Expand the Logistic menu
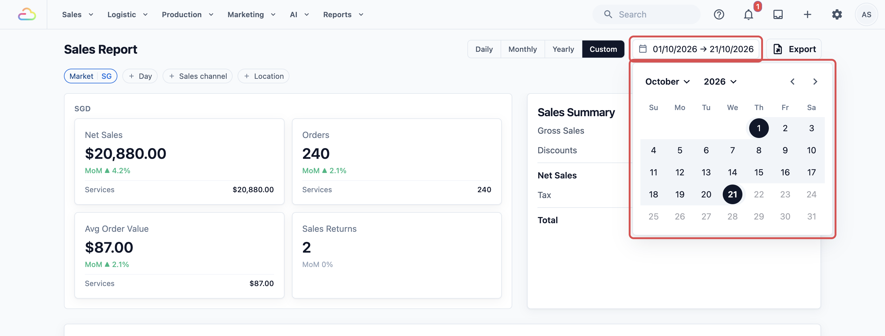The height and width of the screenshot is (336, 885). 128,14
